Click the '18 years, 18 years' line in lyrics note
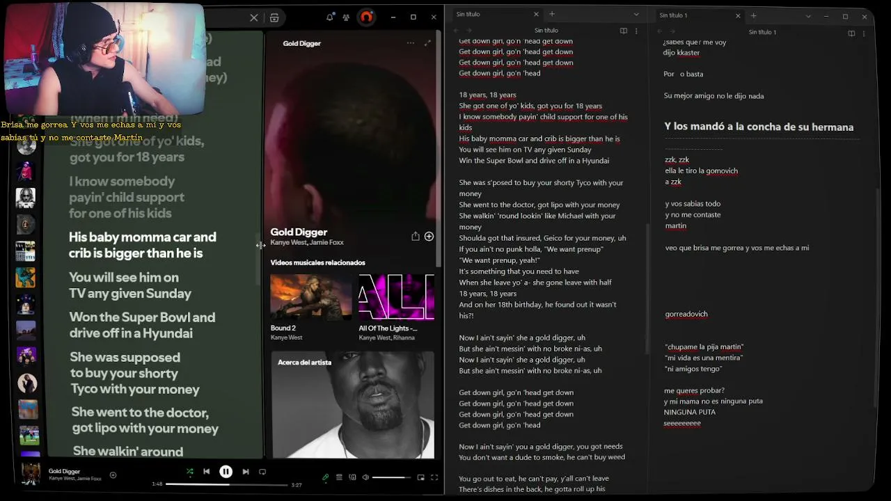This screenshot has width=891, height=501. [487, 95]
